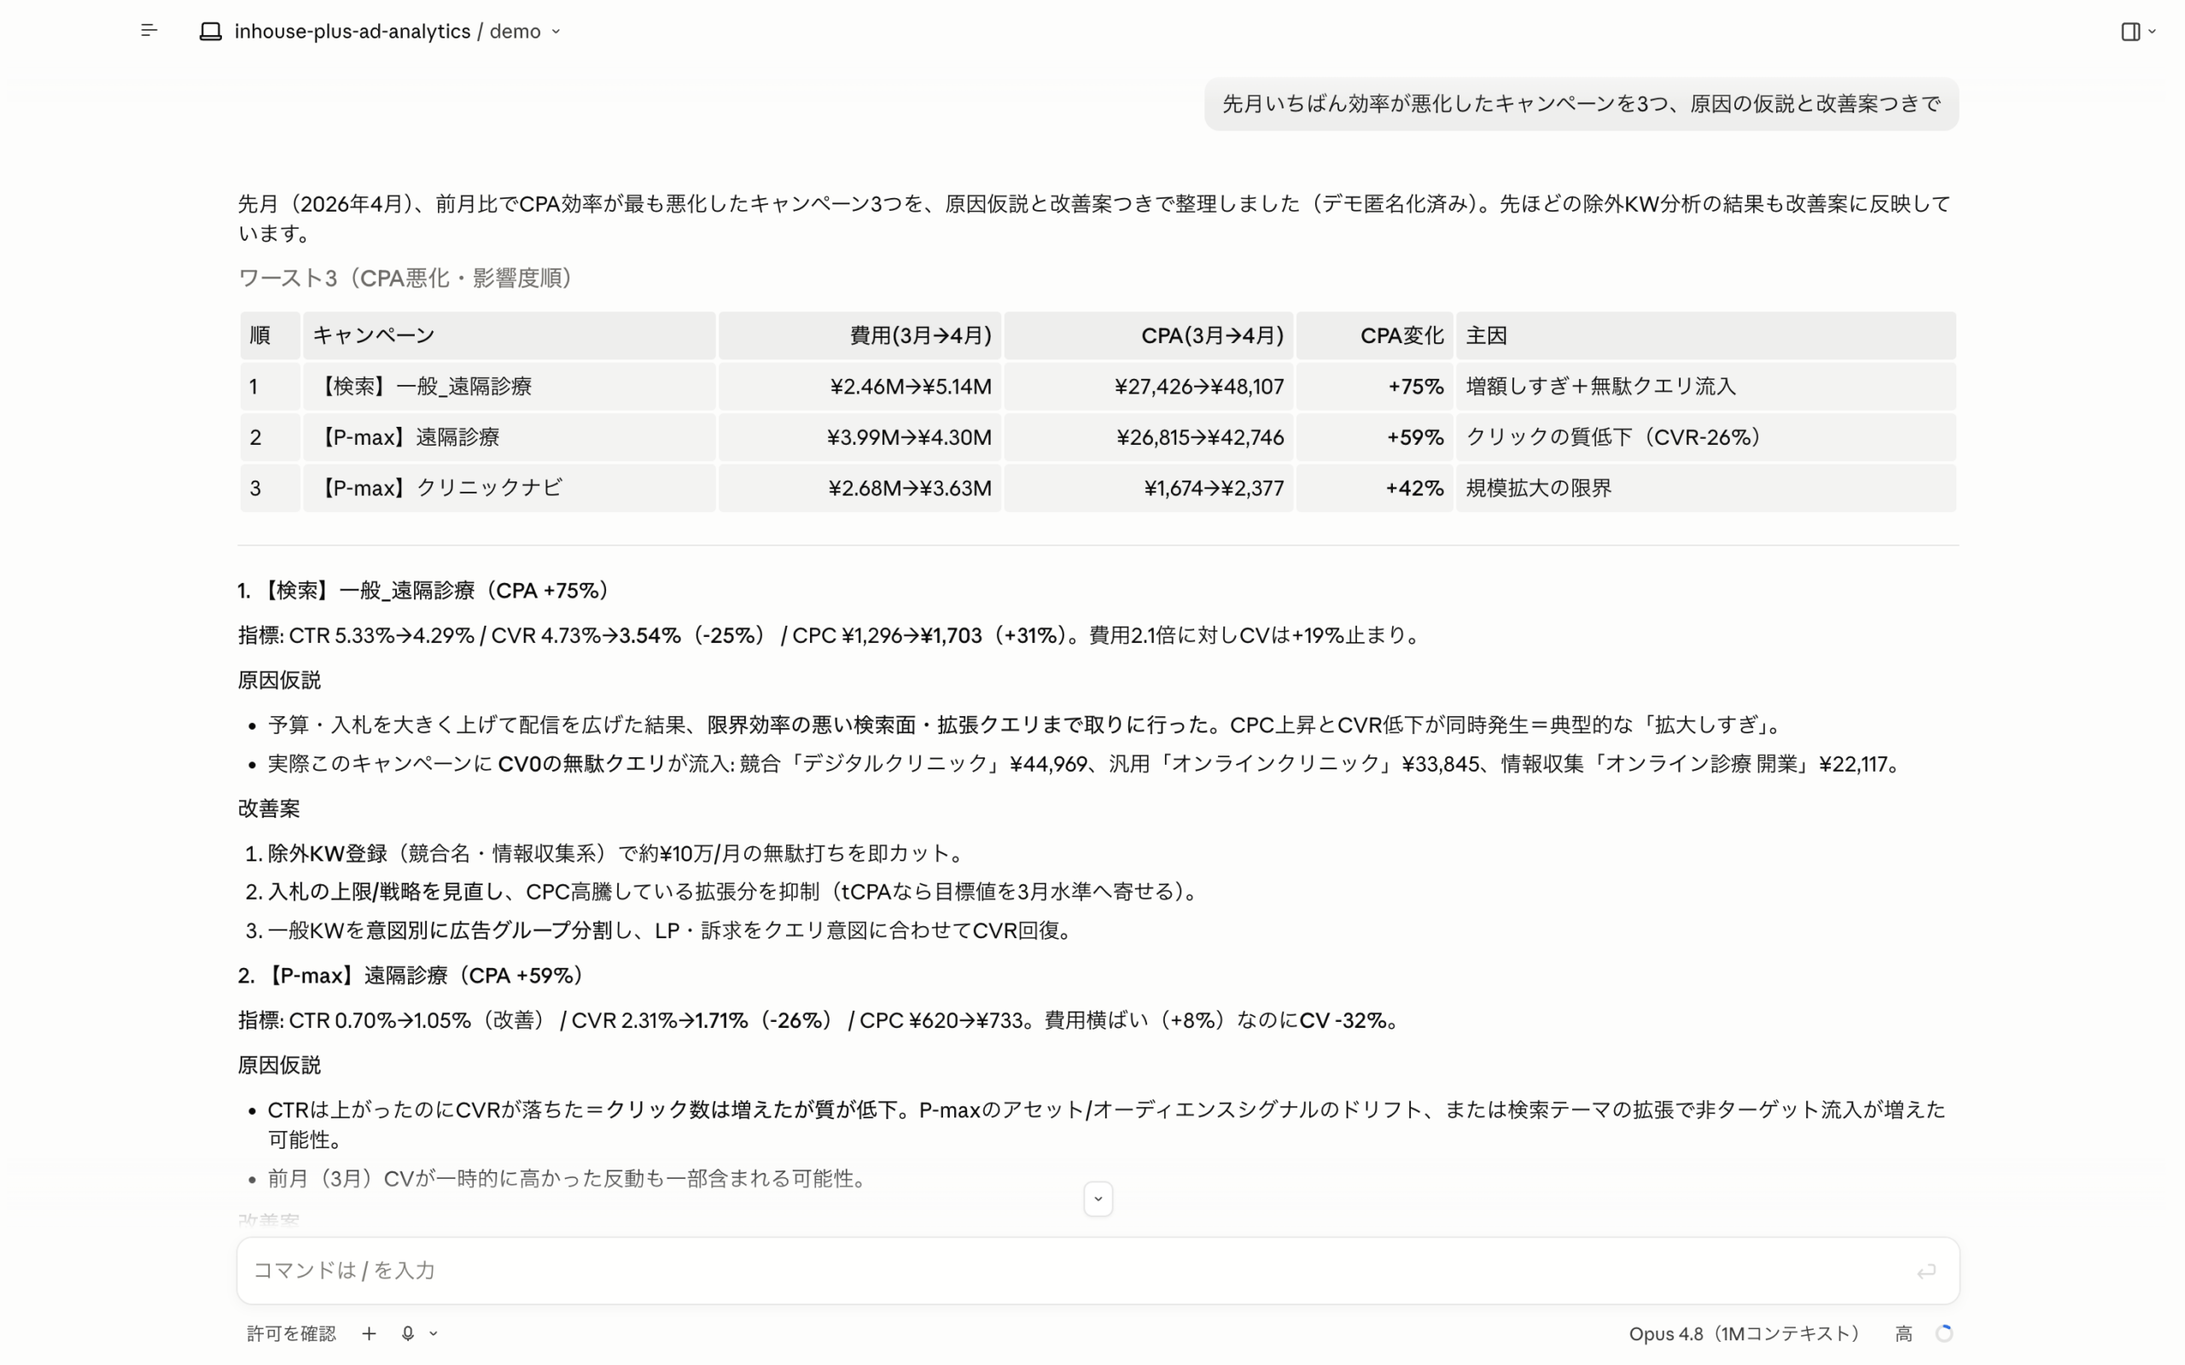
Task: Click the CPA(3月→4月) column header
Action: pyautogui.click(x=1148, y=335)
